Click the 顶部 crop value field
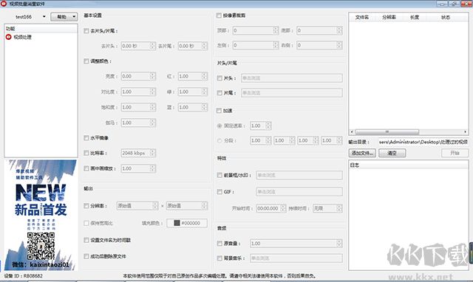The height and width of the screenshot is (282, 473). pos(255,30)
